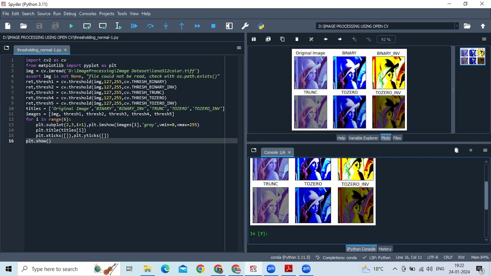The height and width of the screenshot is (276, 491).
Task: Remove the current plot trash icon
Action: click(297, 39)
